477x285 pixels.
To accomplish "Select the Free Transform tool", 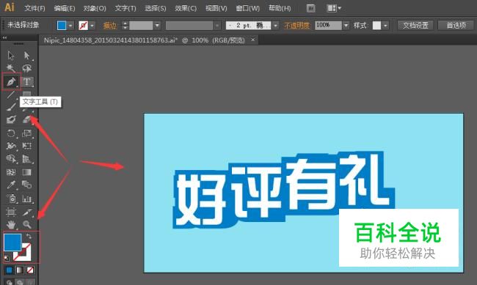I will point(26,146).
